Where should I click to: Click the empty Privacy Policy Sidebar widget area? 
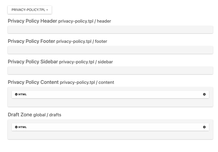[x=110, y=71]
